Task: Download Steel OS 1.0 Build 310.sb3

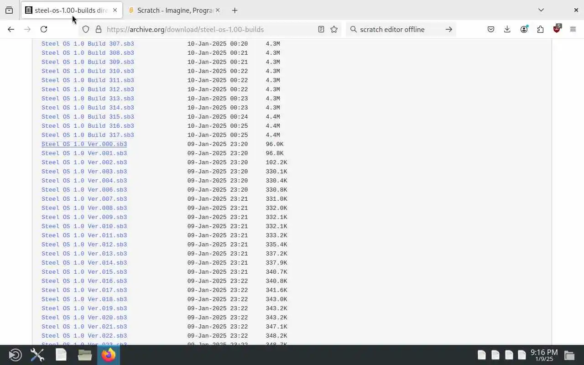Action: pos(88,71)
